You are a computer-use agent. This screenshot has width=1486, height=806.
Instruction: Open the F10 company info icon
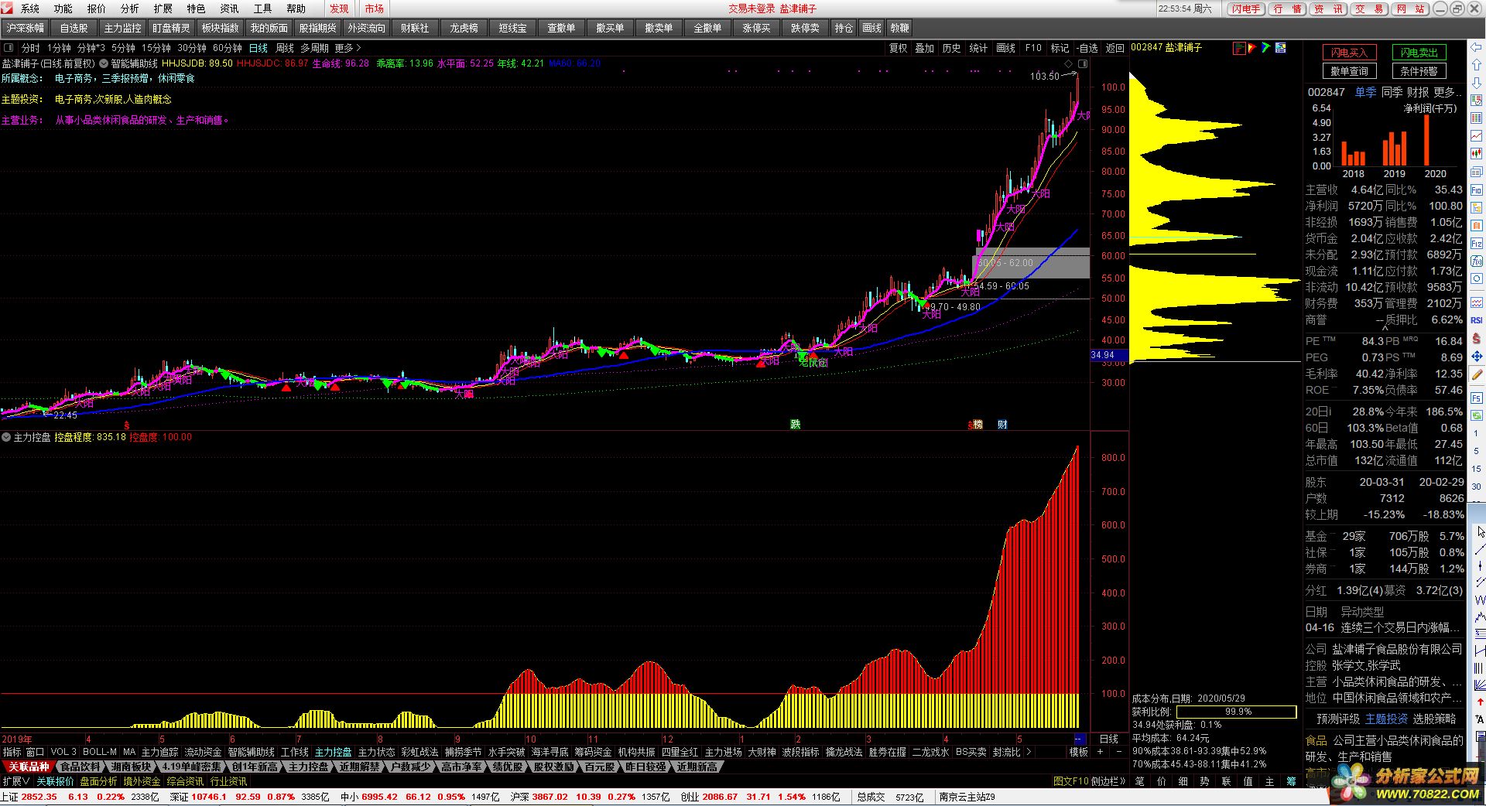[x=1477, y=190]
